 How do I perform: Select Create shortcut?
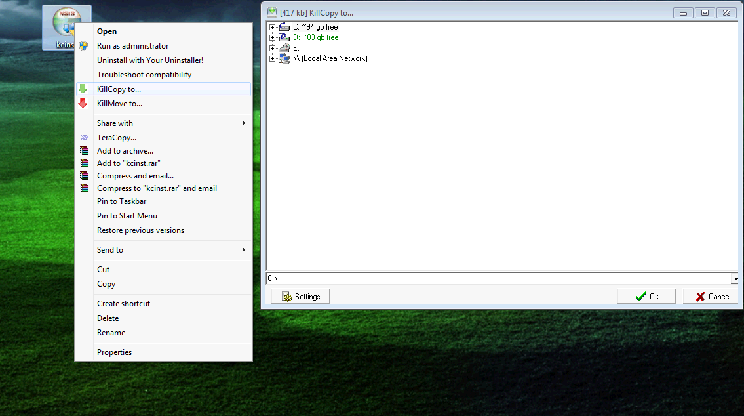[x=164, y=303]
